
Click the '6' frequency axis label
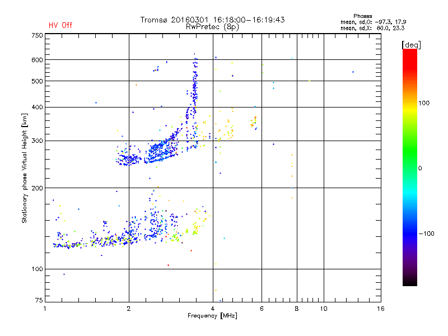[x=262, y=309]
